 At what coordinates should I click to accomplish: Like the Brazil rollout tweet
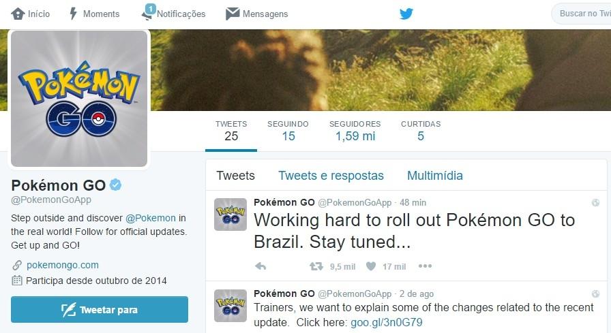coord(371,266)
